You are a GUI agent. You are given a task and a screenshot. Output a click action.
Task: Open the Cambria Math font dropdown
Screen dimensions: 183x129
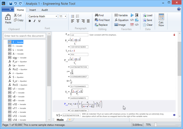click(56, 16)
